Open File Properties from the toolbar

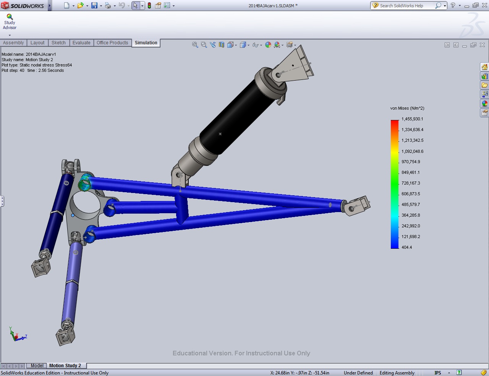pos(158,5)
